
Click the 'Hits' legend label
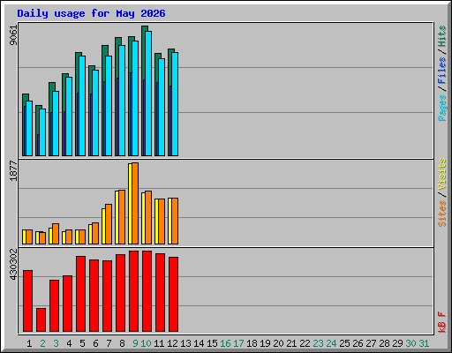442,36
